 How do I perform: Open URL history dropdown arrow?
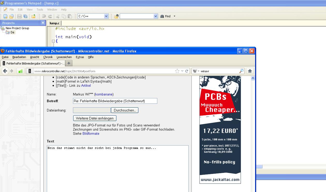182,71
